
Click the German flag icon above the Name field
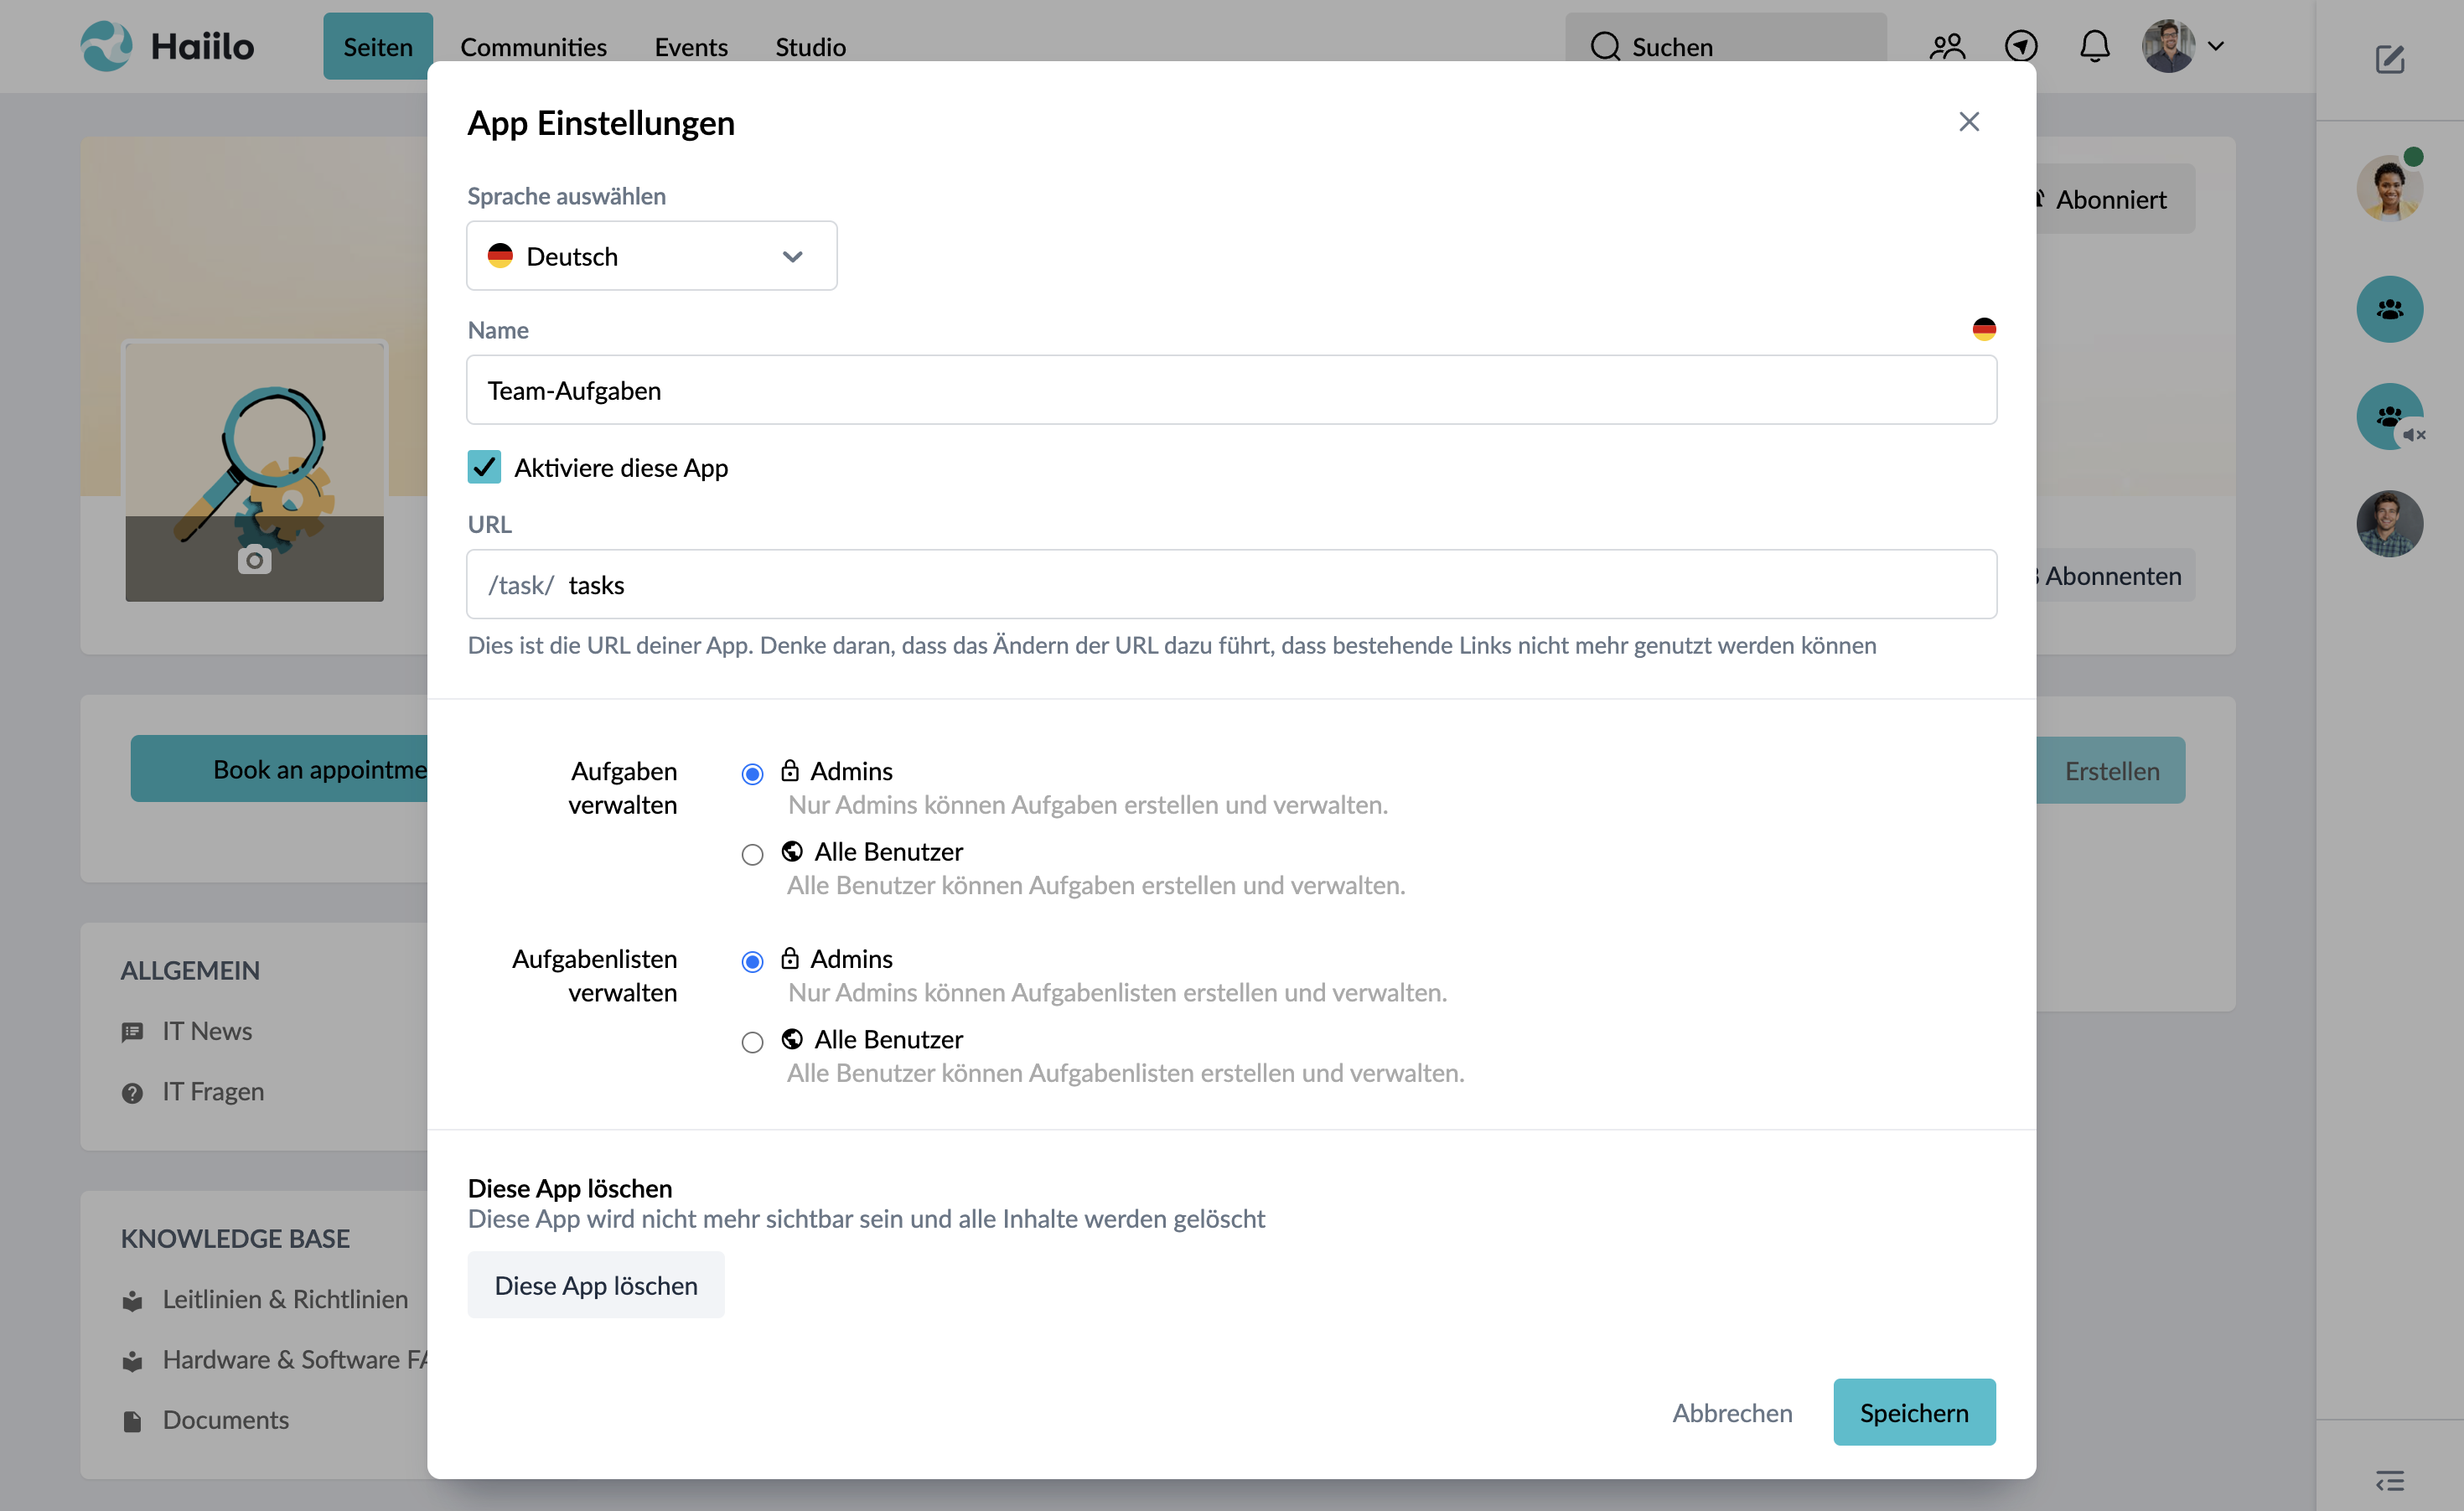pos(1985,328)
